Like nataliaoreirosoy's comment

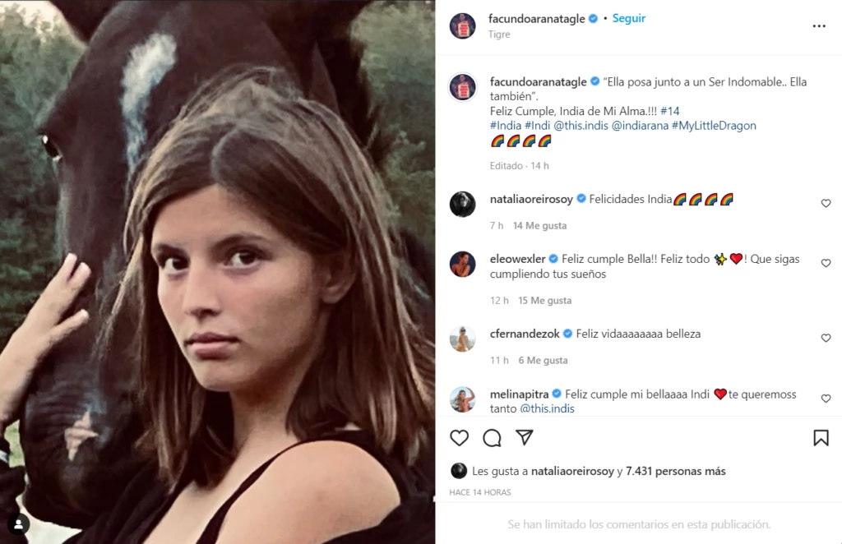pos(826,204)
